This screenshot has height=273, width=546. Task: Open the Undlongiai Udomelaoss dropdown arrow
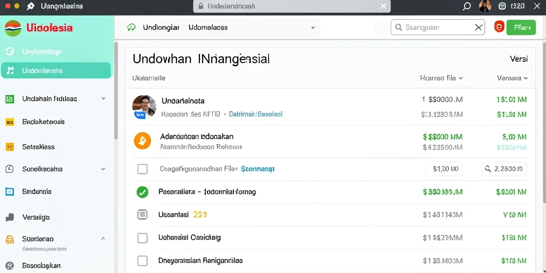tap(312, 28)
